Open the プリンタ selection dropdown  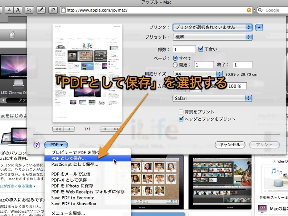213,27
